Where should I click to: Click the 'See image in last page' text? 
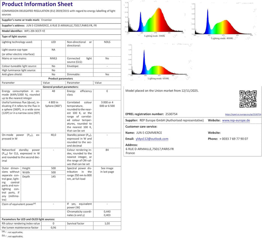pyautogui.click(x=107, y=170)
